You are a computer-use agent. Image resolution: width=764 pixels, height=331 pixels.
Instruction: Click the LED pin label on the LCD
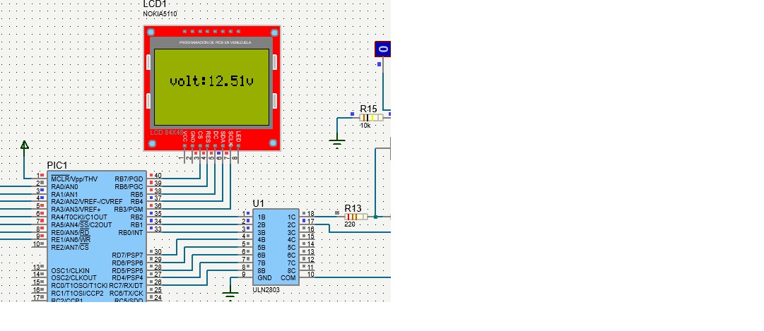(x=238, y=137)
